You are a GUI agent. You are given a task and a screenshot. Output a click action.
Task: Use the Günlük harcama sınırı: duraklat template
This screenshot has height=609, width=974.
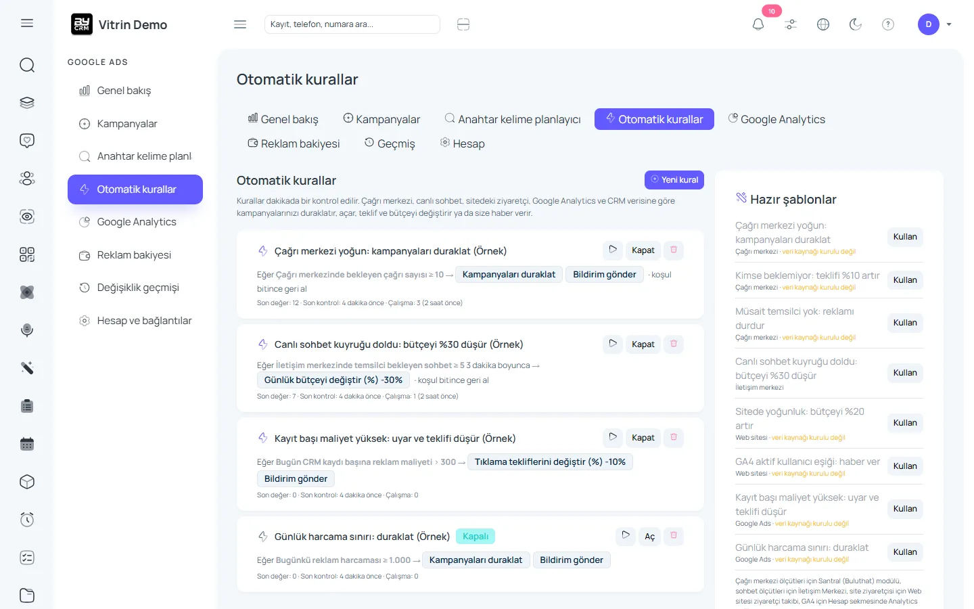(x=905, y=552)
